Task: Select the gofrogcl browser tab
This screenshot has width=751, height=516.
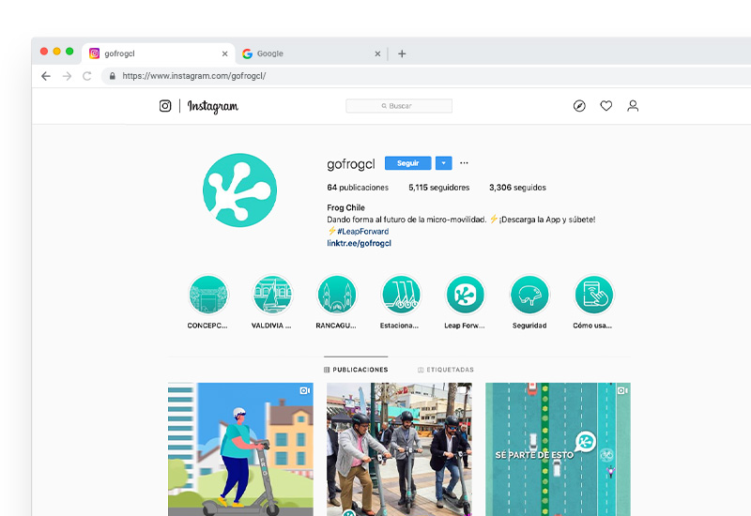Action: [x=158, y=53]
